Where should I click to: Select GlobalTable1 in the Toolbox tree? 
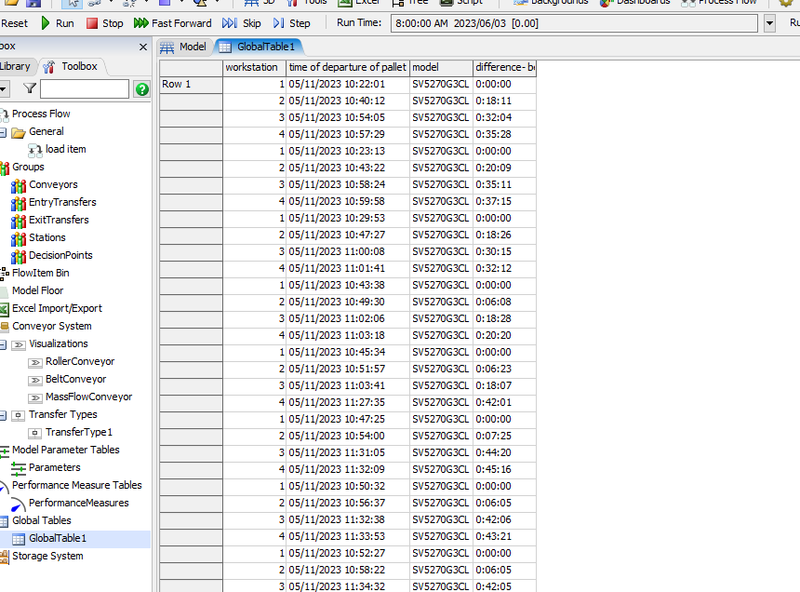(x=57, y=538)
